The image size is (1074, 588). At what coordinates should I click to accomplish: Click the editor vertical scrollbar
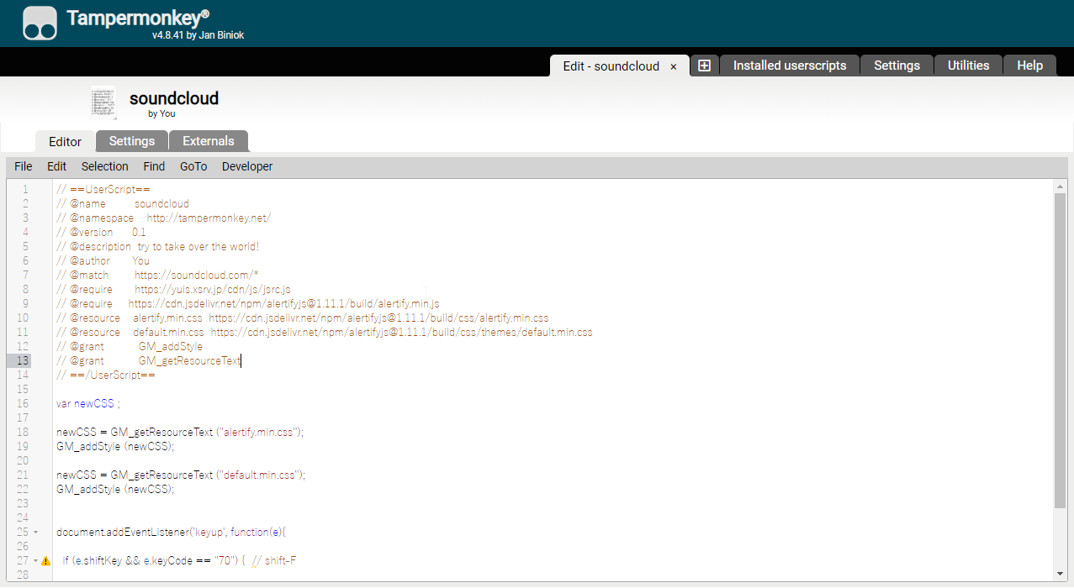pos(1060,349)
